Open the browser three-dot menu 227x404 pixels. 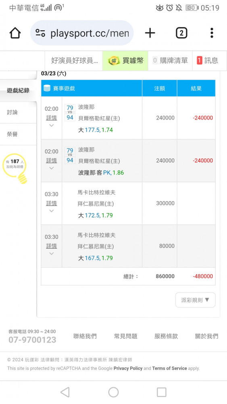tap(212, 33)
